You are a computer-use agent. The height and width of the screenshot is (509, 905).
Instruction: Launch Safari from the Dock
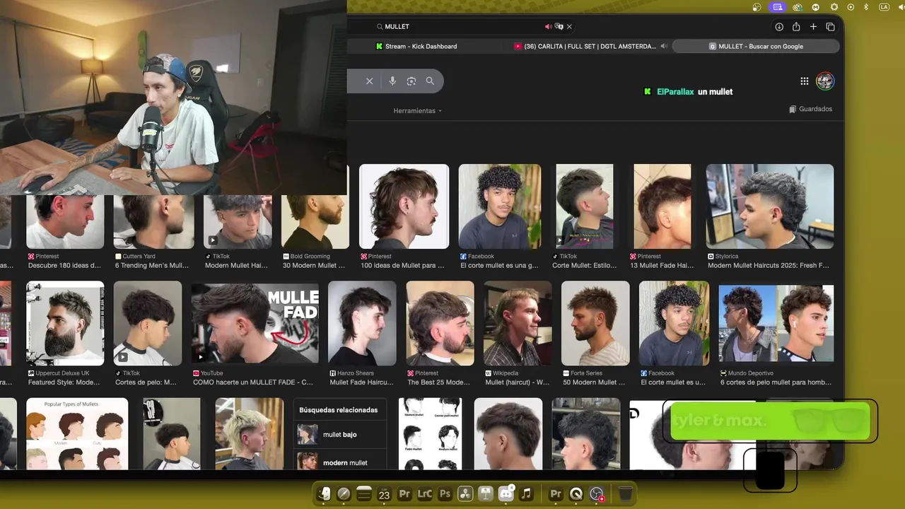pos(344,494)
